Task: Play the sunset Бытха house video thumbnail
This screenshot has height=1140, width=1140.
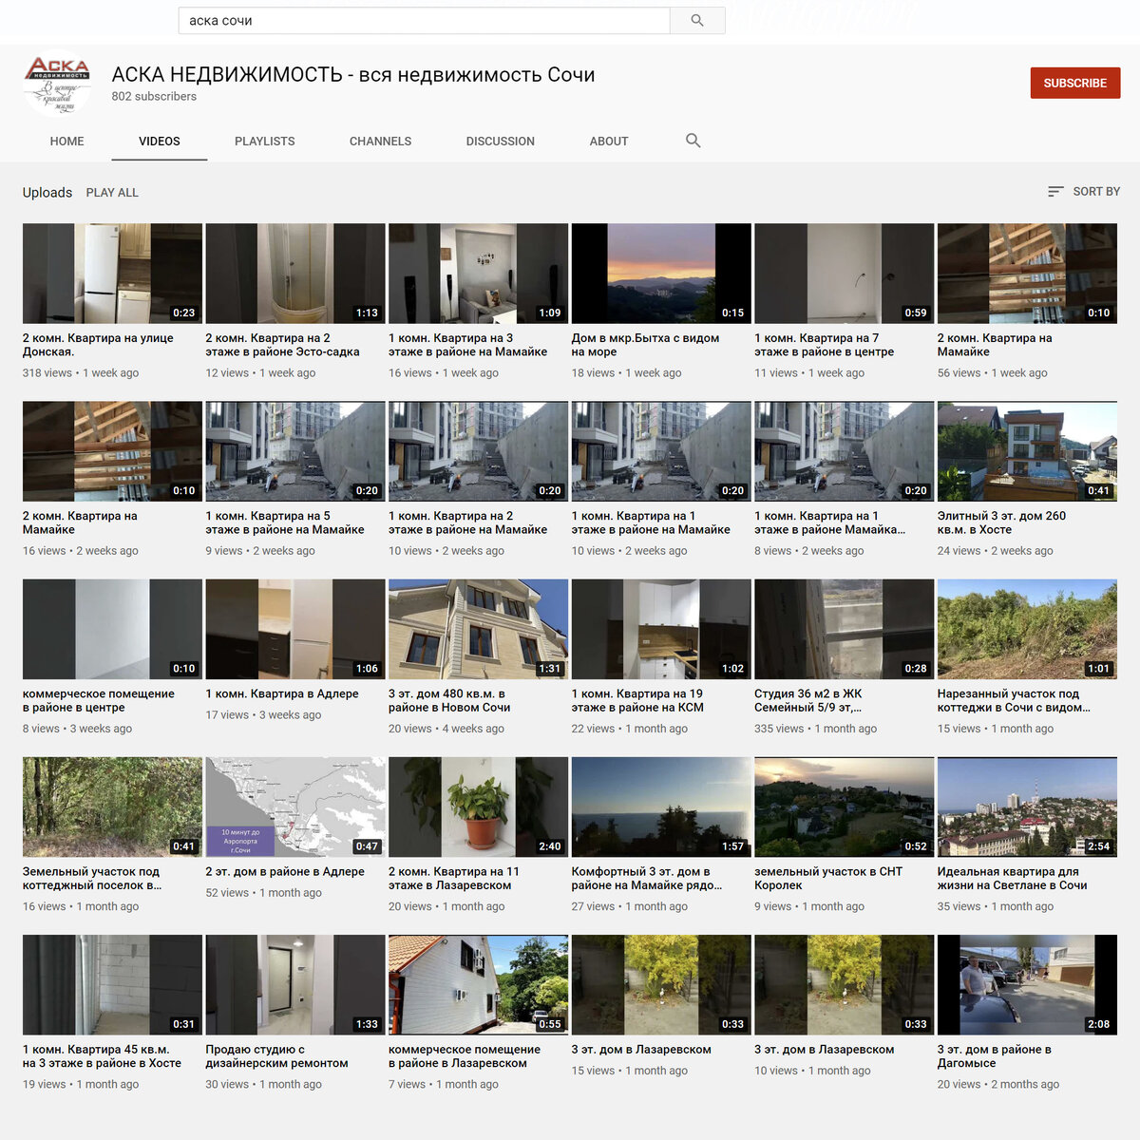Action: (x=661, y=274)
